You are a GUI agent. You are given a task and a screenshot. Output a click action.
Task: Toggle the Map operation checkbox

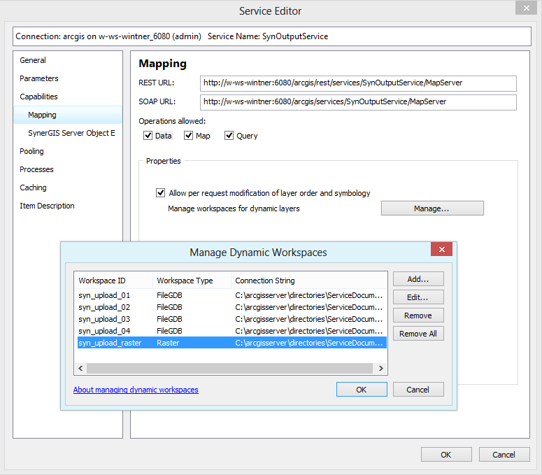[188, 136]
